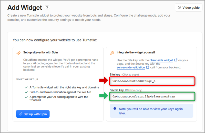Click the Set up siteverify with Spin title
The width and height of the screenshot is (205, 133).
point(40,52)
